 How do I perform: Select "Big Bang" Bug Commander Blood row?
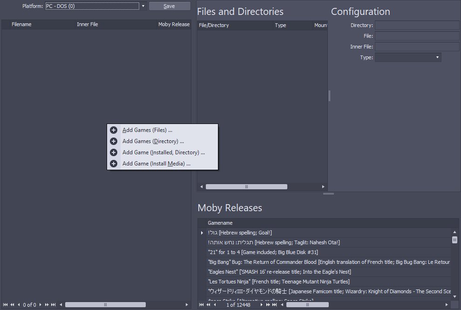(x=328, y=262)
